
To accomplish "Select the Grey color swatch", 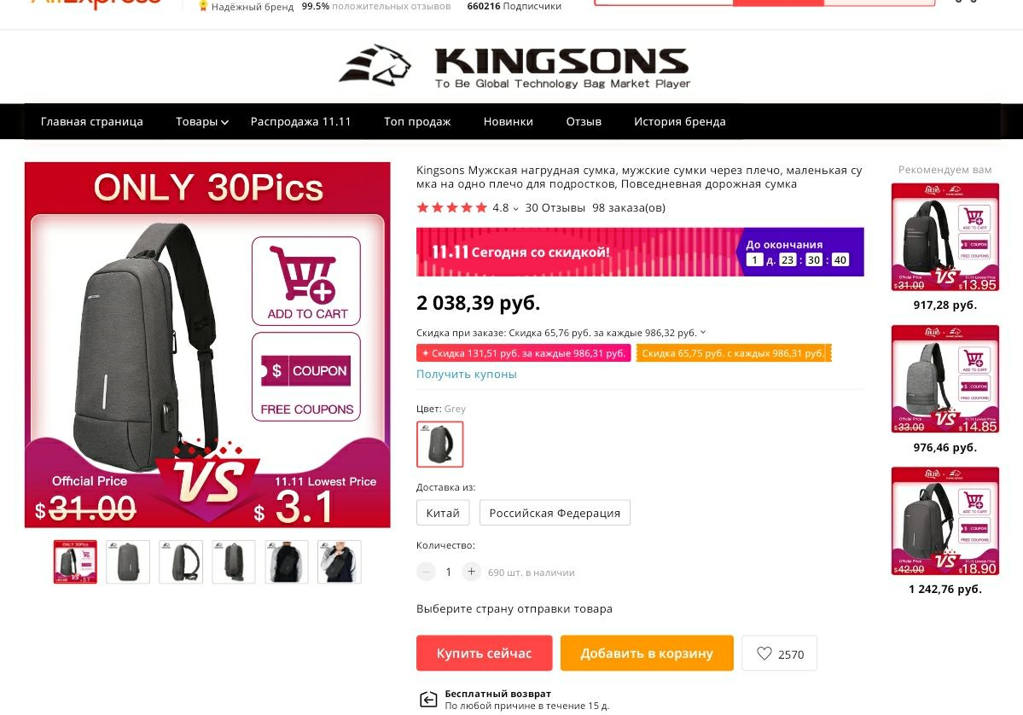I will click(x=439, y=445).
